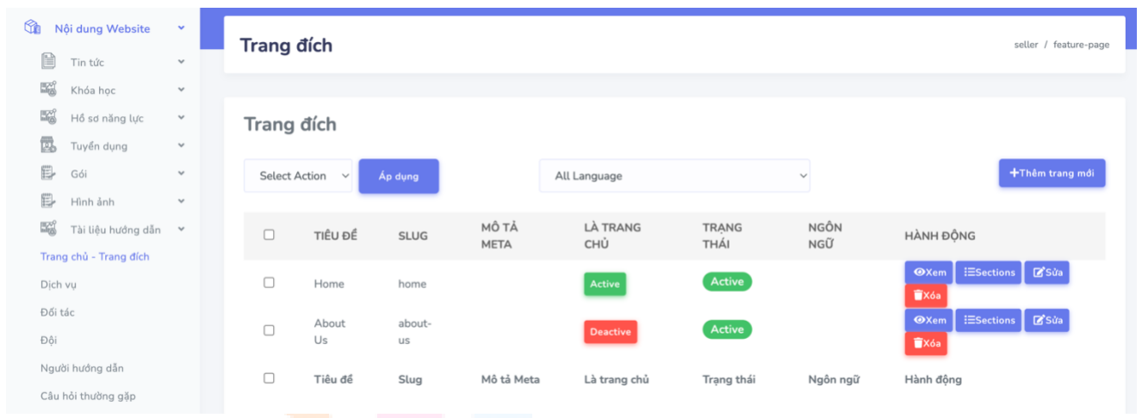Image resolution: width=1142 pixels, height=418 pixels.
Task: Click the Tin tức document icon
Action: tap(49, 61)
